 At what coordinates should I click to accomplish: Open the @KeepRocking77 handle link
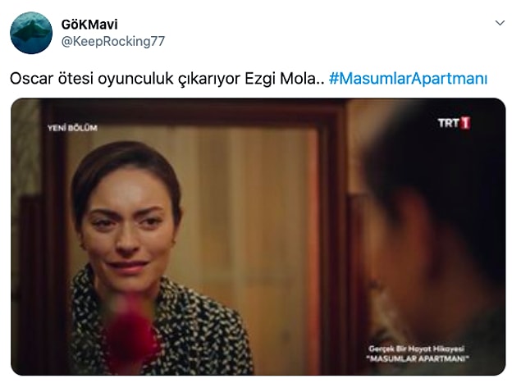point(113,42)
